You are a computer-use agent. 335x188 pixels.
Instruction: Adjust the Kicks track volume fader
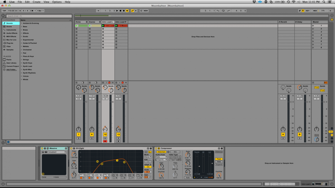86,102
